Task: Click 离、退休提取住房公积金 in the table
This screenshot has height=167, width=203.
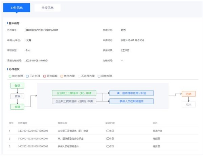Action: 71,139
